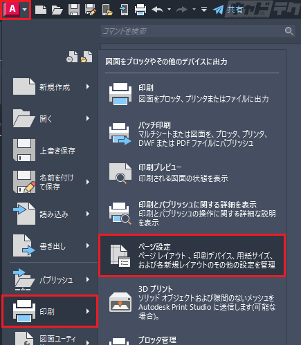Click the 共有 share button
Image resolution: width=301 pixels, height=345 pixels.
228,10
